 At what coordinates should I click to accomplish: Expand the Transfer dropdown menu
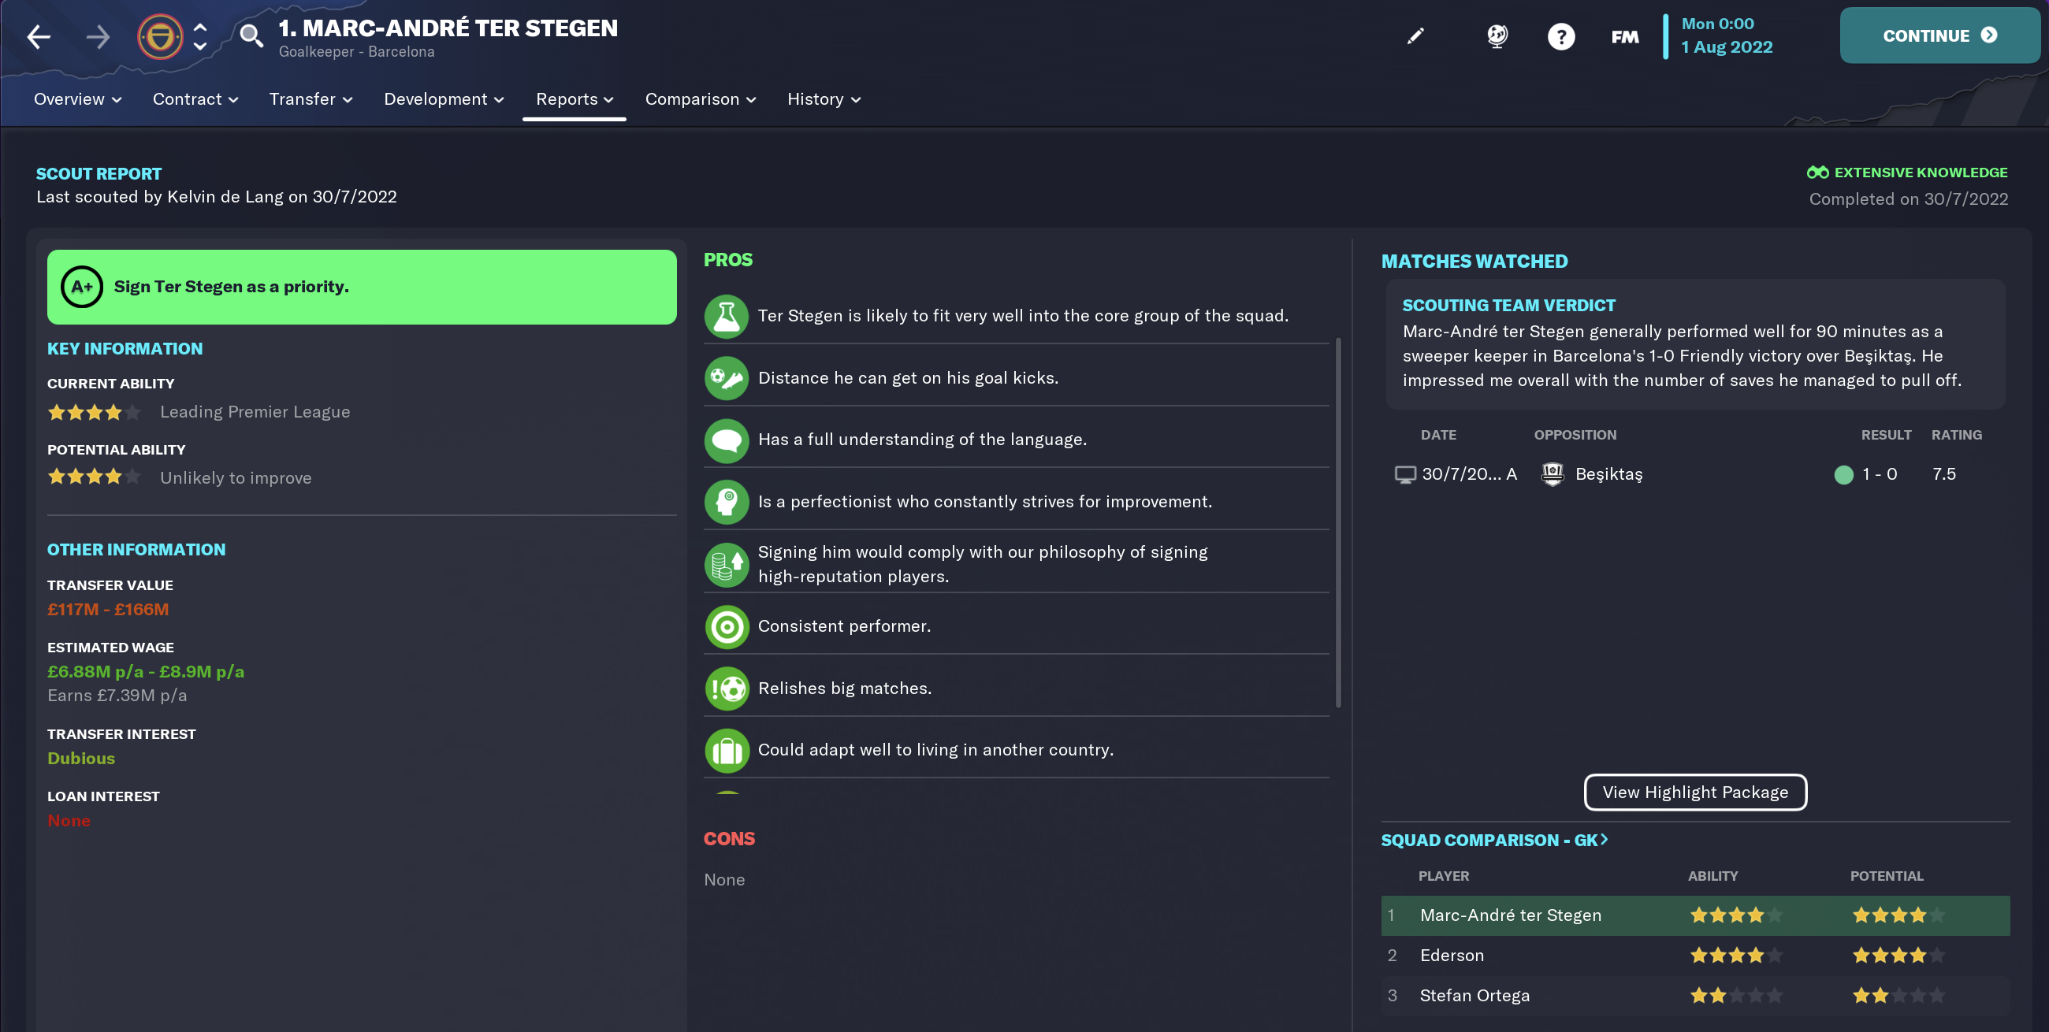tap(311, 99)
